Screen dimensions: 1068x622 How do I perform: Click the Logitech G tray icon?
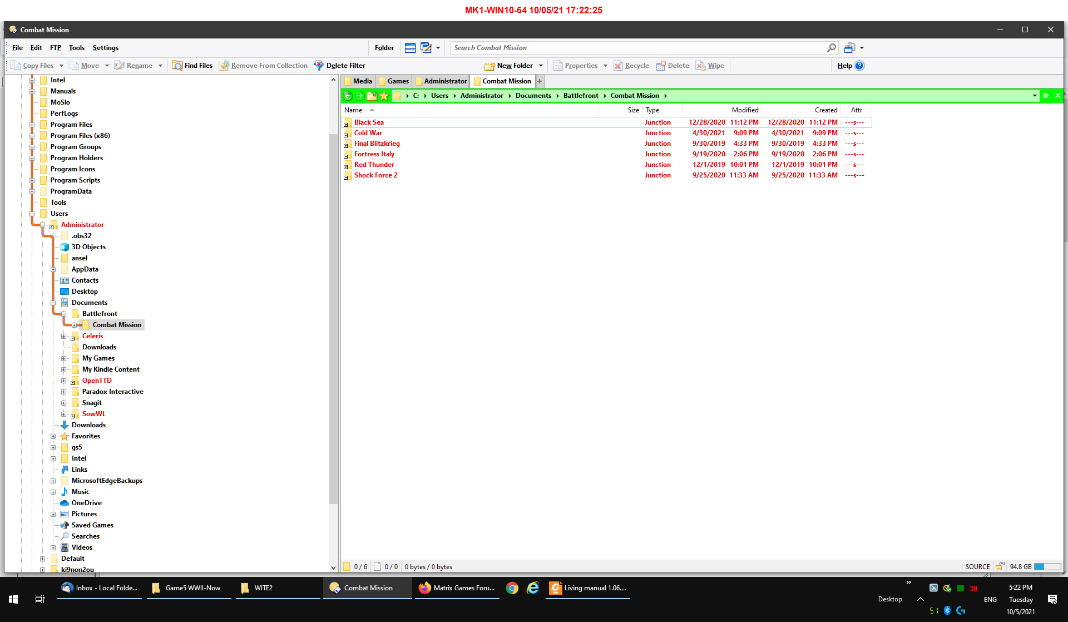961,610
